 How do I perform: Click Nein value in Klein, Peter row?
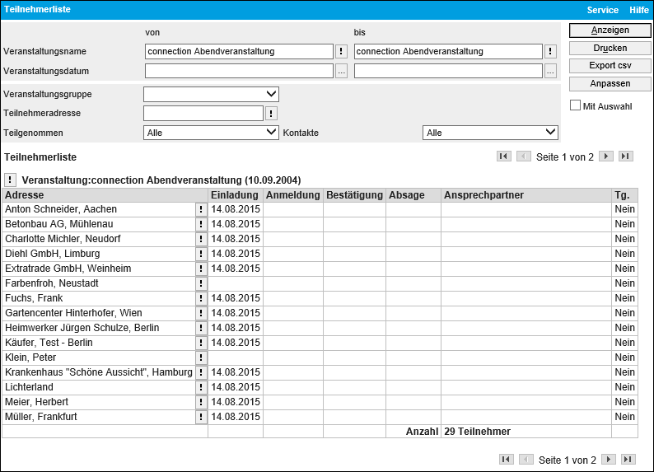point(624,358)
